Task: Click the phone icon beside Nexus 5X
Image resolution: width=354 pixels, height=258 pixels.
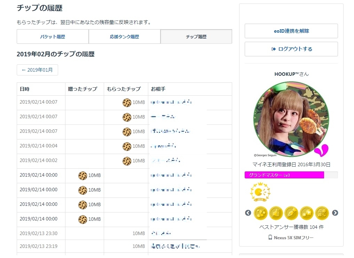Action: pos(270,237)
